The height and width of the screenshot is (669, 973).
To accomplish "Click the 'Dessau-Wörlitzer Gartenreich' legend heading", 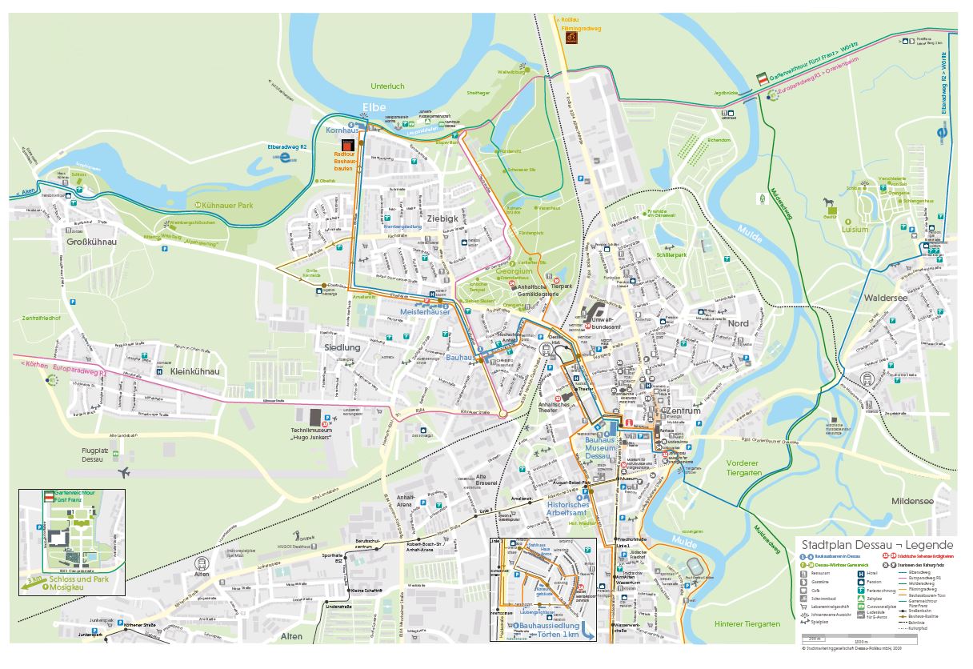I will (x=842, y=565).
